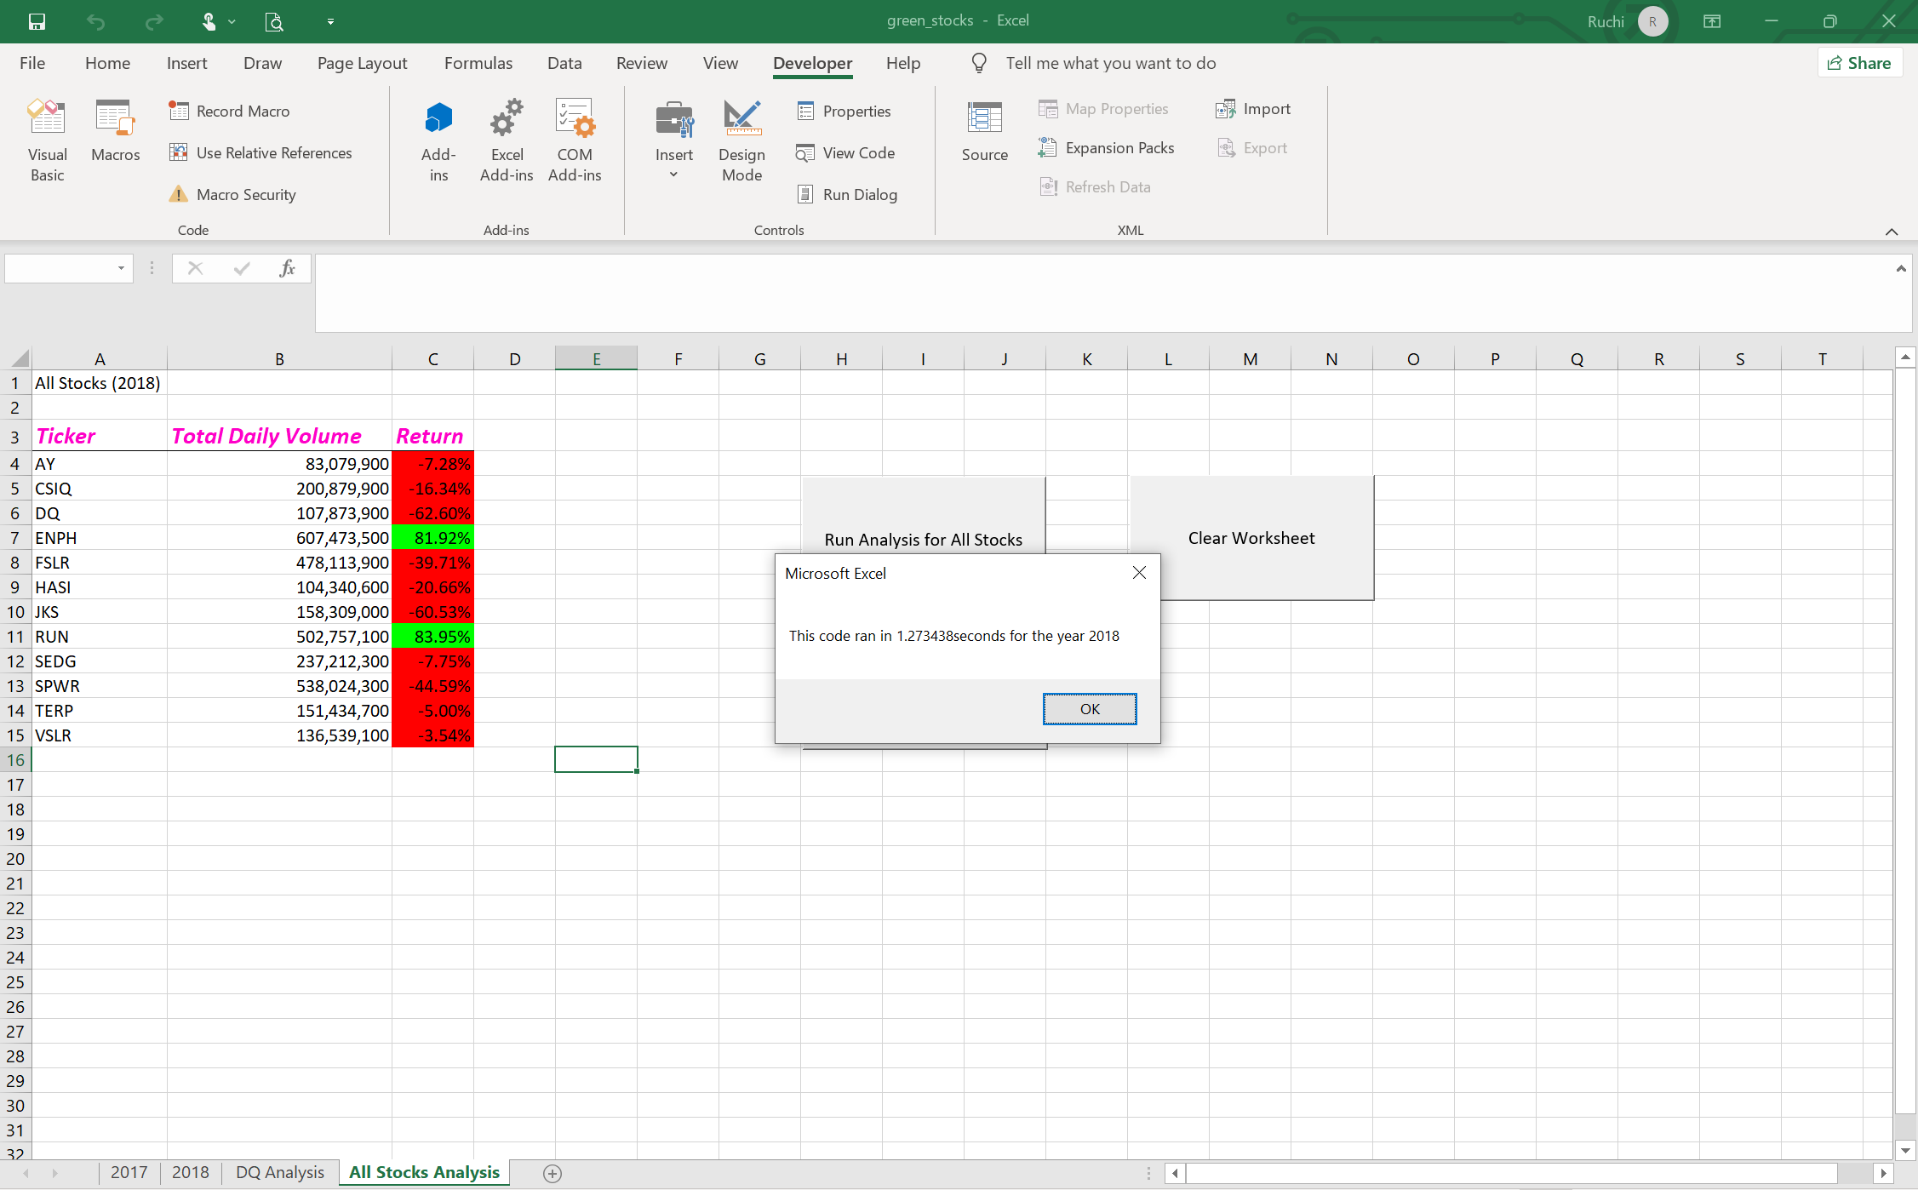The image size is (1918, 1190).
Task: Save the workbook
Action: [37, 21]
